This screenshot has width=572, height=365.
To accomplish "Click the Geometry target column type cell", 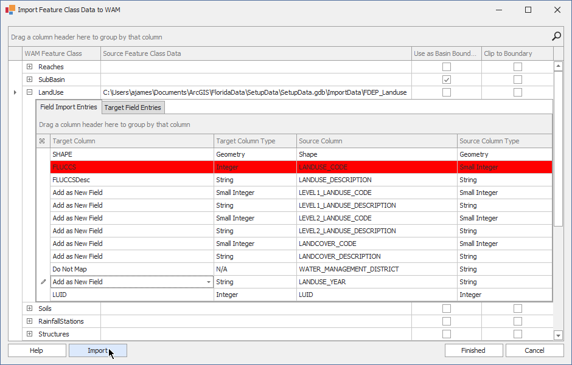I will point(255,154).
